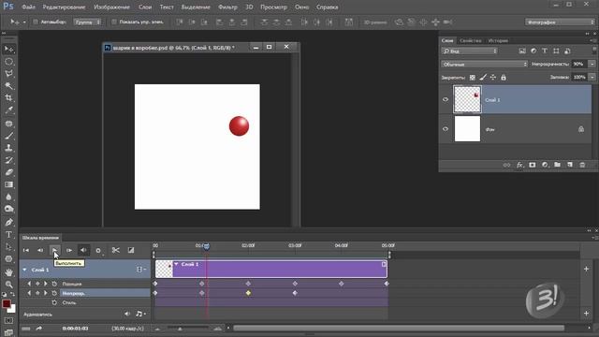Toggle lock image pixels brush icon
The image size is (599, 337).
coord(483,78)
